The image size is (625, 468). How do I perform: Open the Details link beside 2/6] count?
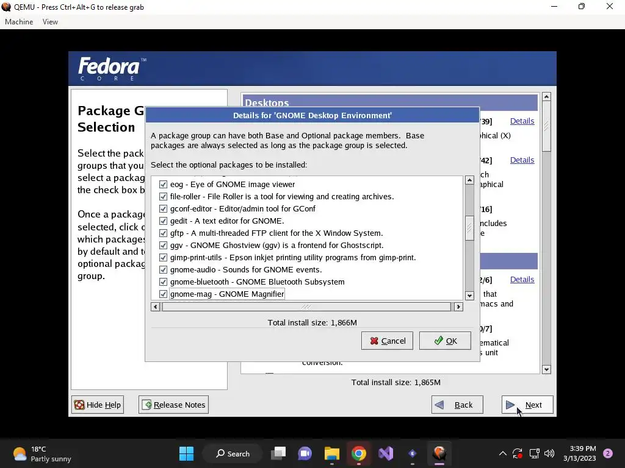(522, 279)
